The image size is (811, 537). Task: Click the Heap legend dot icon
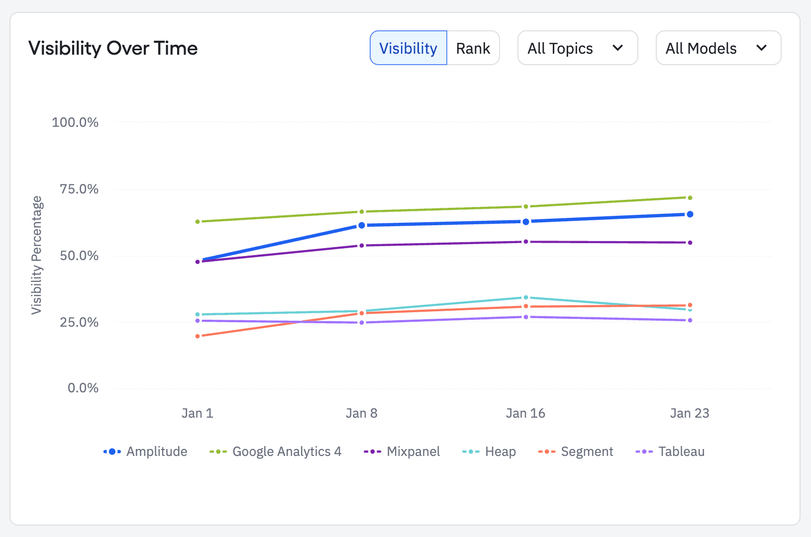470,451
